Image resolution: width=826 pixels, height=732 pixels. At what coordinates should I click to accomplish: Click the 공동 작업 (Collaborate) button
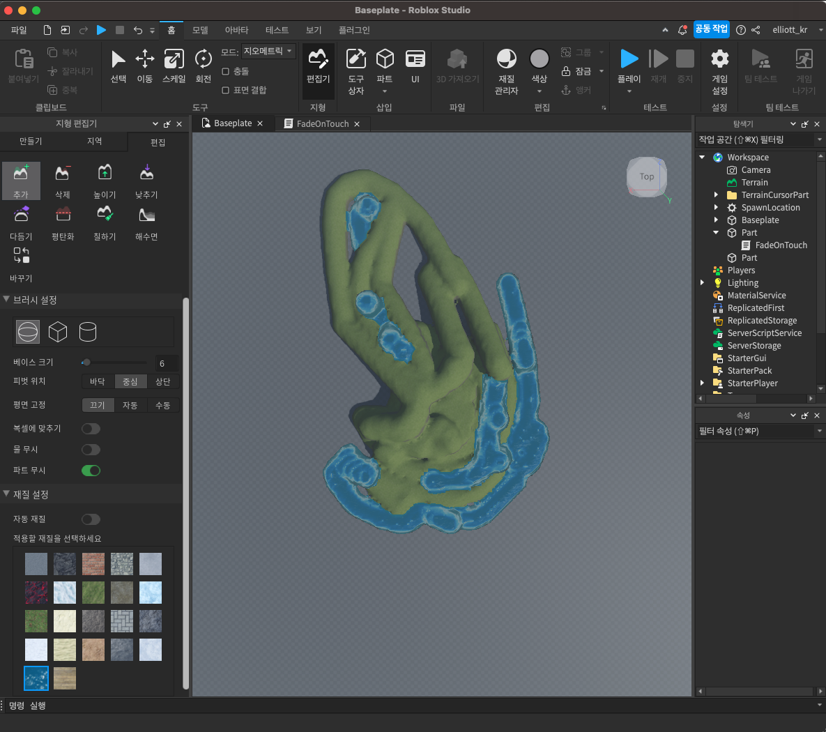[711, 29]
